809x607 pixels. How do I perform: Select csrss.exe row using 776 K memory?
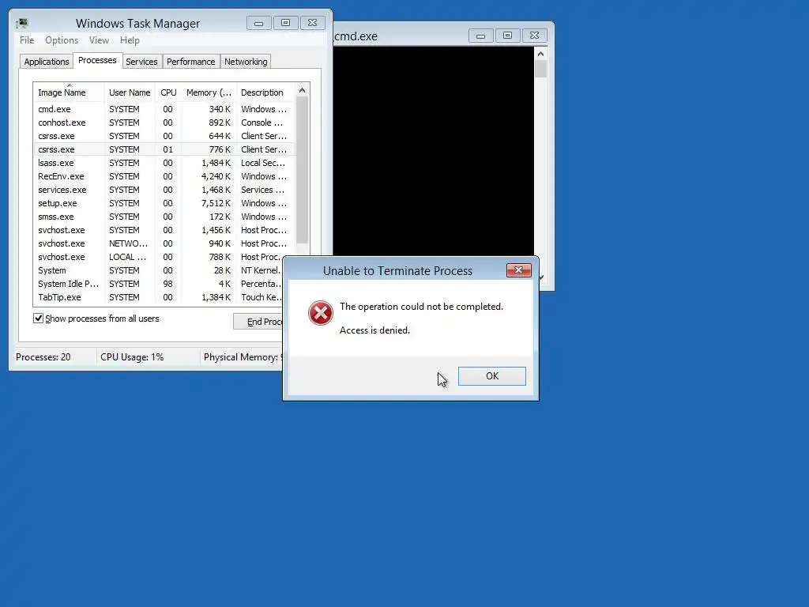coord(164,149)
